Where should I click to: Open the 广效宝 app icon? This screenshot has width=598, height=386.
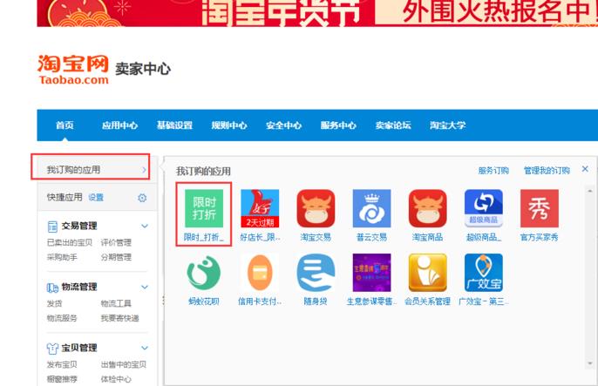pyautogui.click(x=484, y=273)
